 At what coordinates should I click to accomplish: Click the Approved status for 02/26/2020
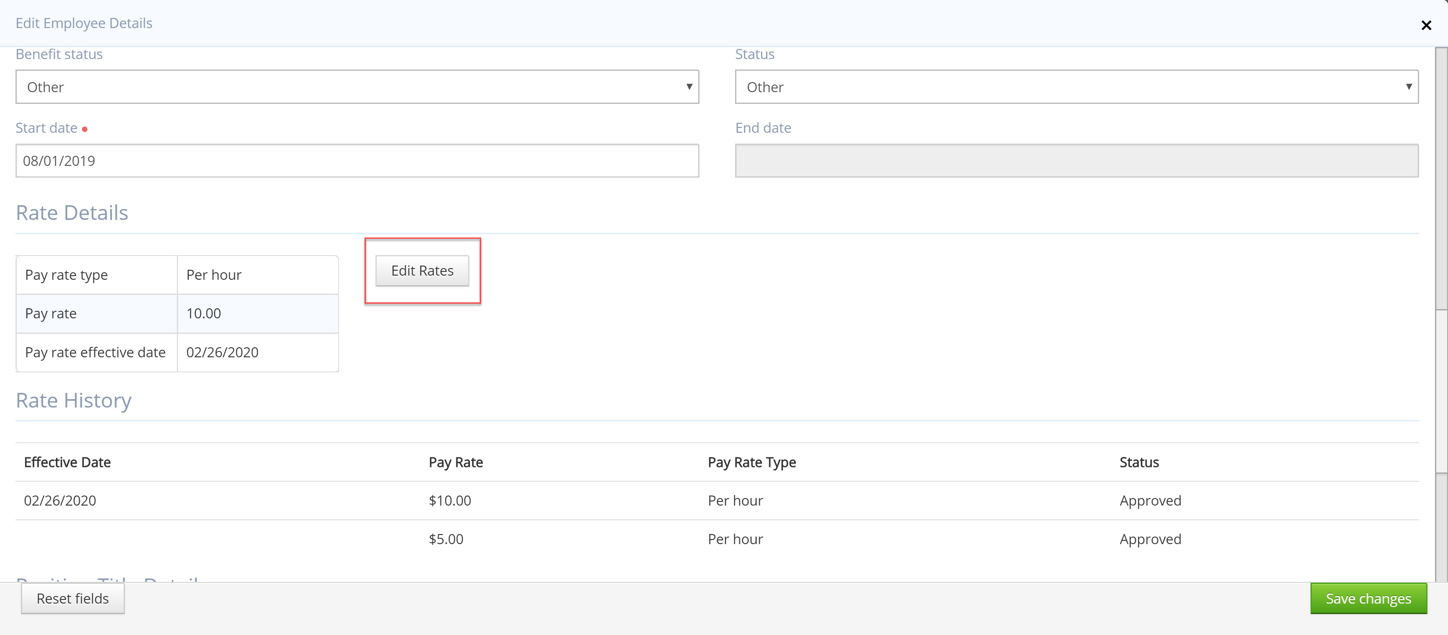pos(1150,500)
